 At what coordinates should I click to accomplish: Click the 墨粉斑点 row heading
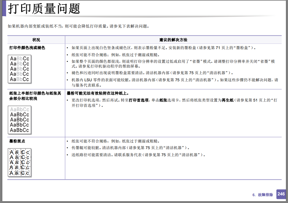17,141
